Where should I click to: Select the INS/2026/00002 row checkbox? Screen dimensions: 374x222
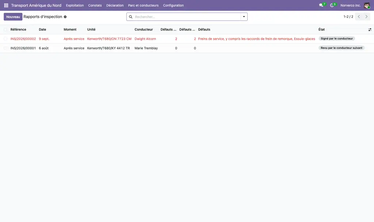tap(5, 39)
